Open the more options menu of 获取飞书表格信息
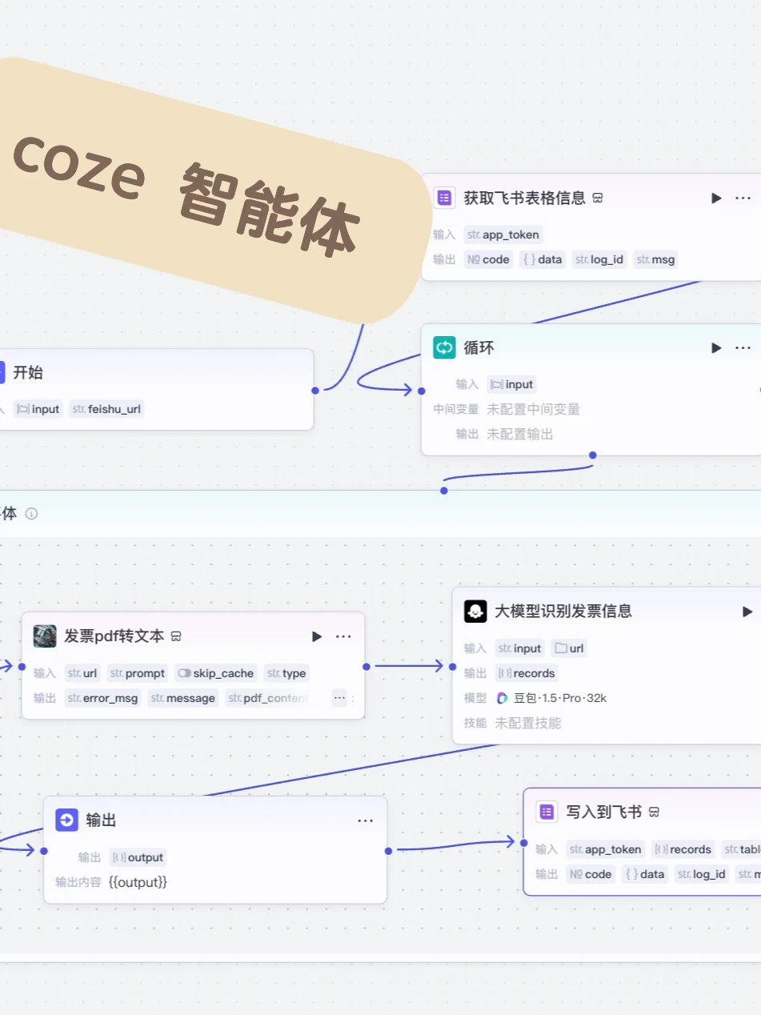This screenshot has height=1015, width=761. click(743, 198)
